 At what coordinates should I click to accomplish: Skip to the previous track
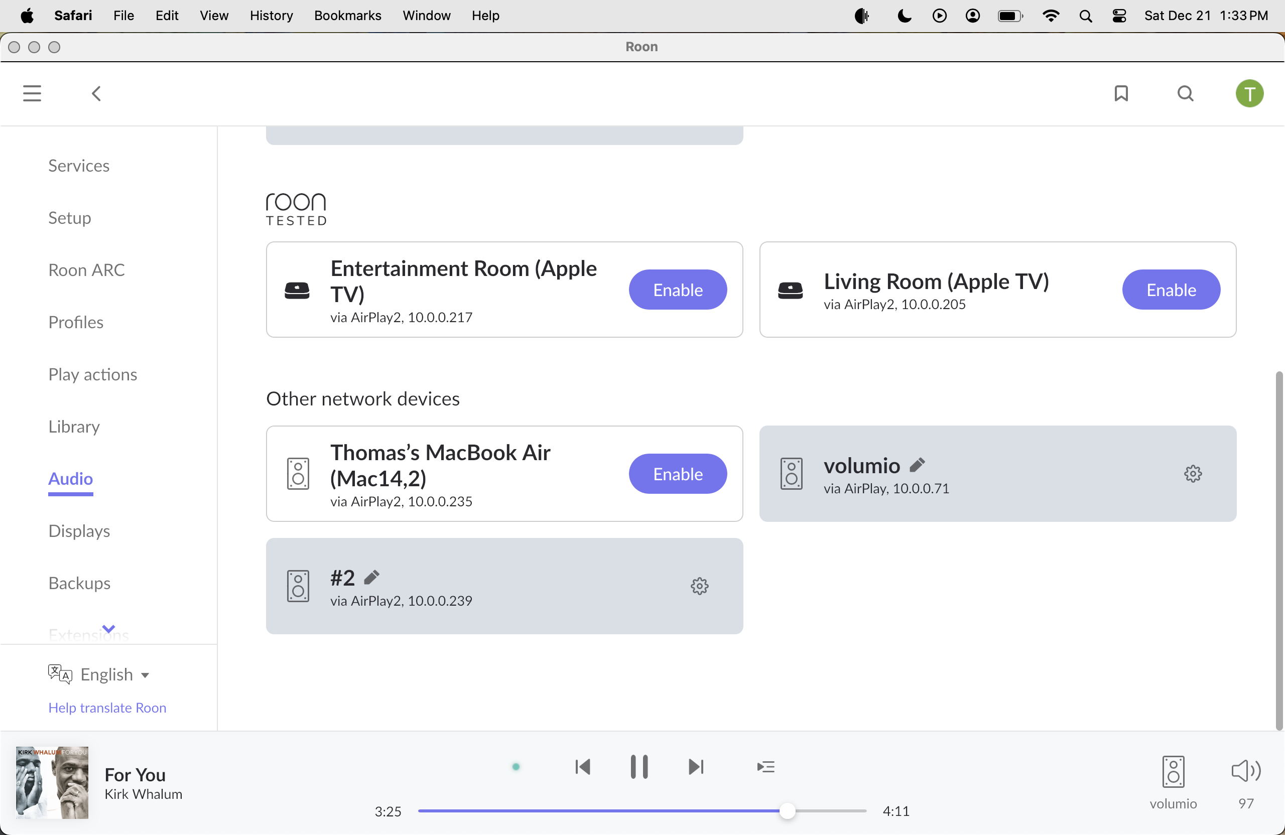click(x=582, y=766)
